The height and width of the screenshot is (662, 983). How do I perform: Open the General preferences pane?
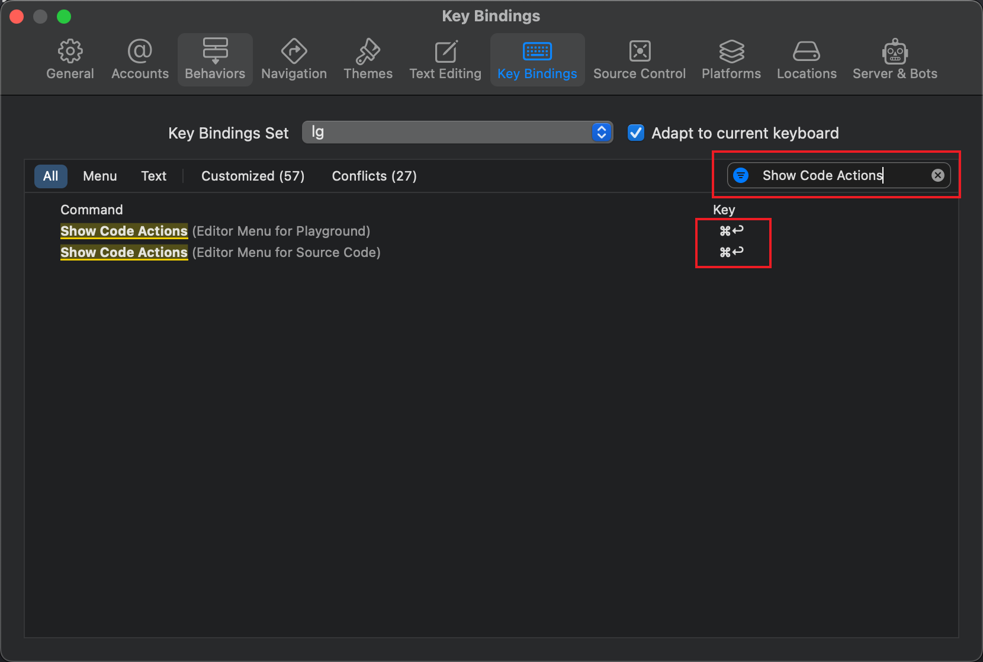[x=70, y=60]
